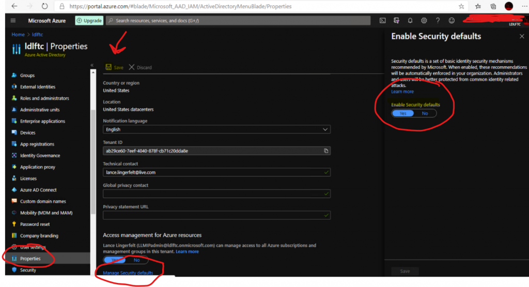This screenshot has height=287, width=529.
Task: Open Learn more in Security defaults panel
Action: [x=402, y=92]
